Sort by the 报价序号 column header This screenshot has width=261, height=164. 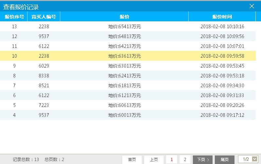tap(14, 17)
